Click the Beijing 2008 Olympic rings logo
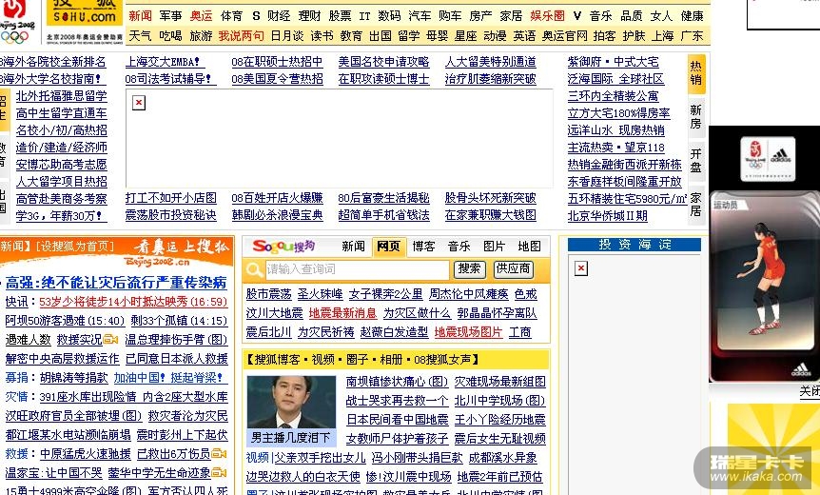820x495 pixels. 17,22
